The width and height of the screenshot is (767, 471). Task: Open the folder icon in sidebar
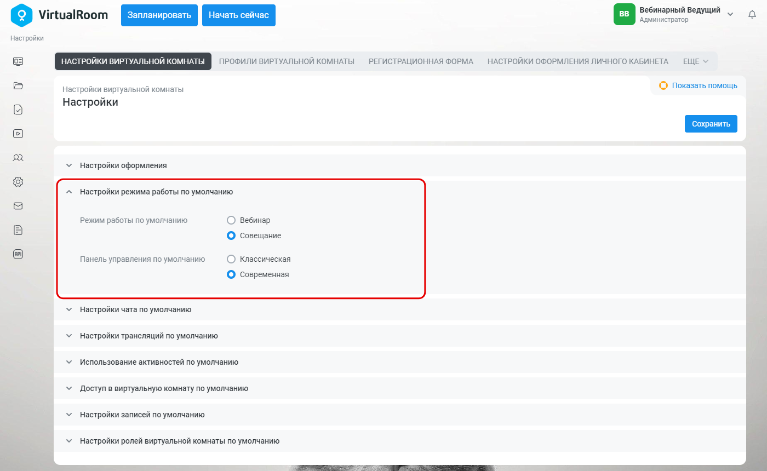[x=18, y=85]
